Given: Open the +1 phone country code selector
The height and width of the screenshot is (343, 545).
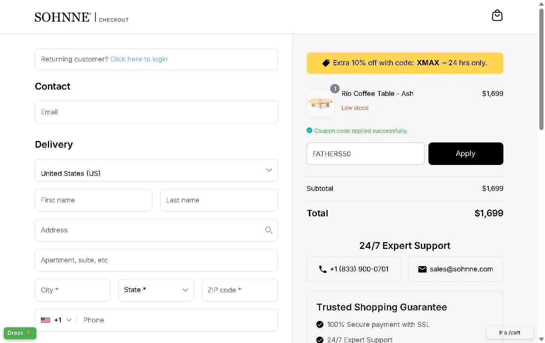Looking at the screenshot, I should pyautogui.click(x=56, y=320).
